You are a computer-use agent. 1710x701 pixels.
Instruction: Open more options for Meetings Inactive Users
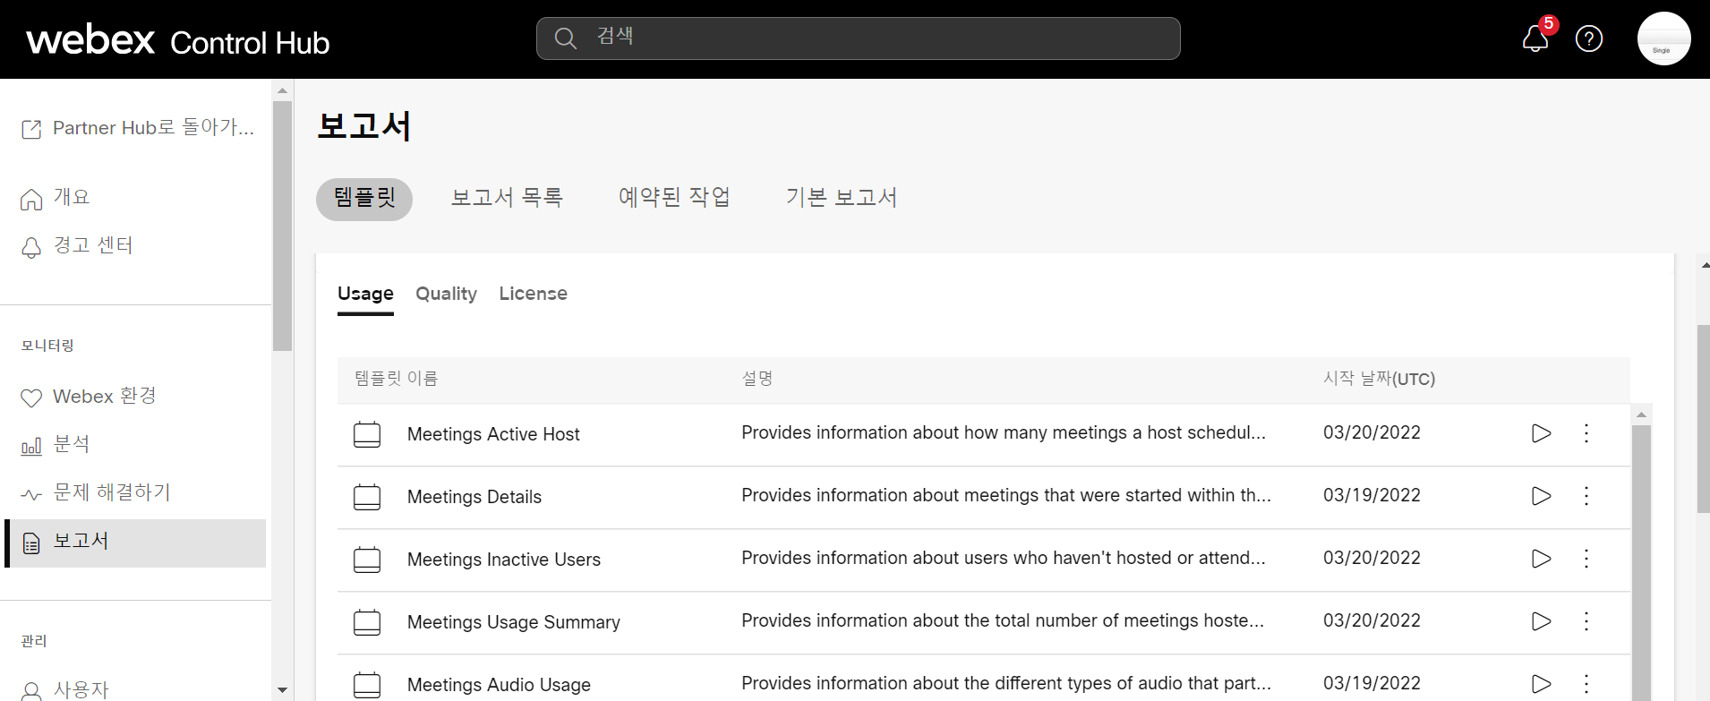click(x=1586, y=559)
